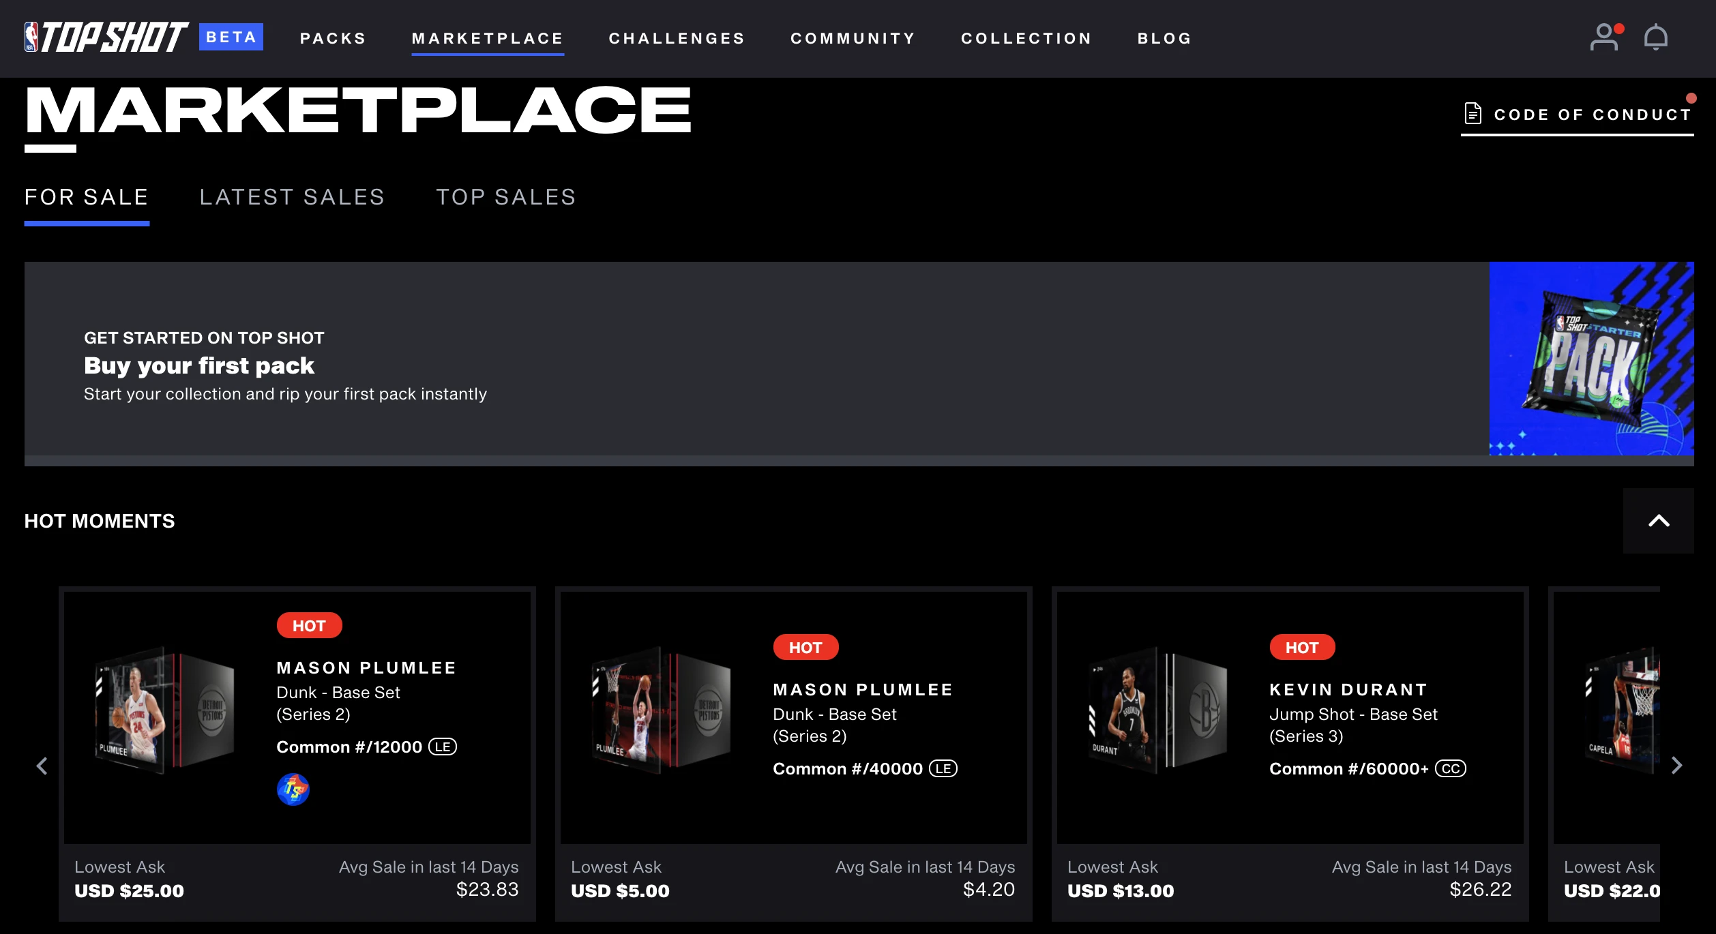1716x934 pixels.
Task: Click the Hot Moments section heading
Action: [x=100, y=521]
